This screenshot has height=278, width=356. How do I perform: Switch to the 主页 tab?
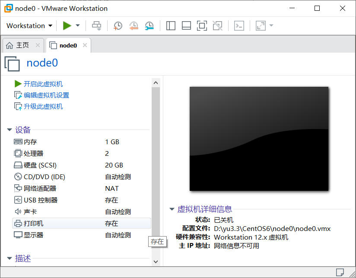tap(22, 45)
